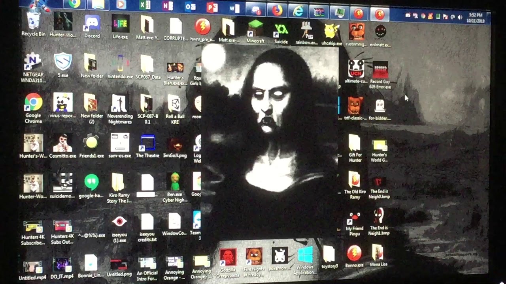The height and width of the screenshot is (284, 506).
Task: Launch Google Chrome desktop shortcut
Action: [33, 108]
